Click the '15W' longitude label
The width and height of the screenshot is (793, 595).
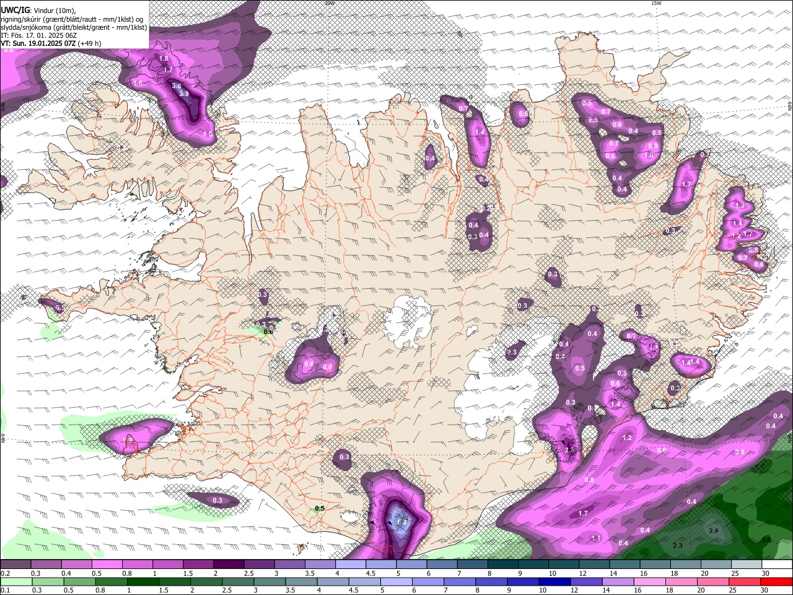coord(657,3)
